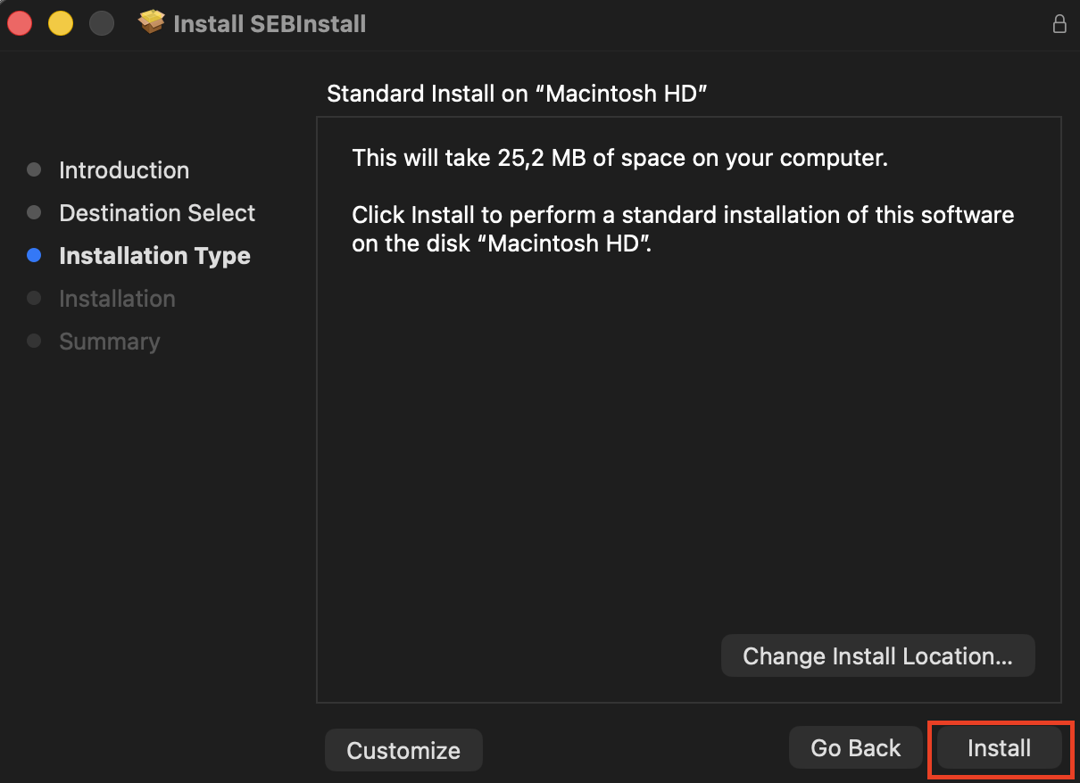
Task: Click Change Install Location button
Action: pos(877,656)
